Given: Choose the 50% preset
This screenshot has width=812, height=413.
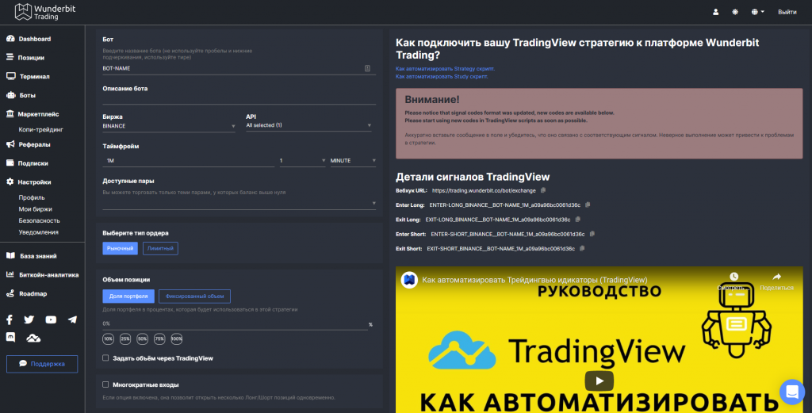Looking at the screenshot, I should [143, 339].
